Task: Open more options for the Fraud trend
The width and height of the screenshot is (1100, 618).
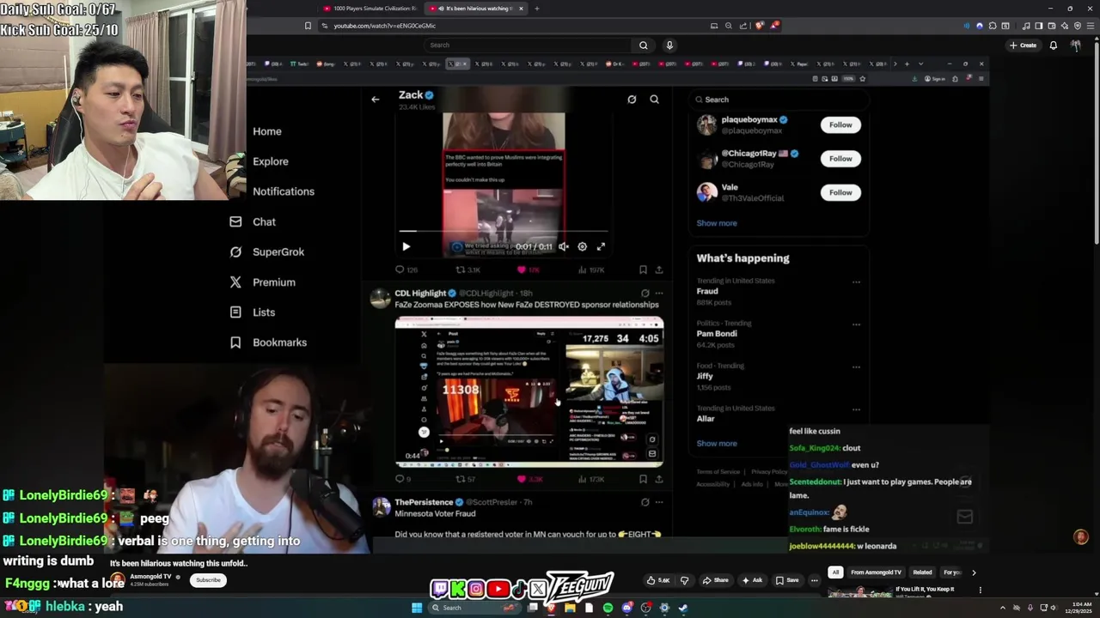Action: pyautogui.click(x=856, y=282)
